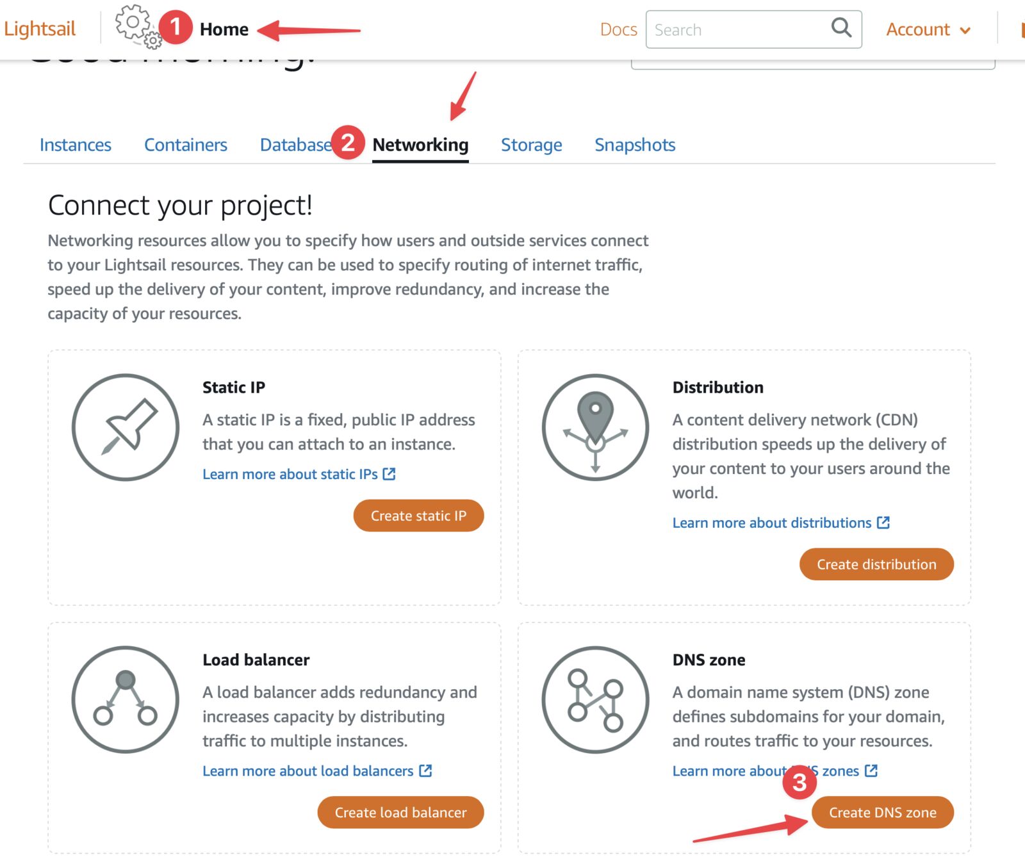This screenshot has width=1025, height=864.
Task: Expand the Account dropdown menu
Action: click(928, 29)
